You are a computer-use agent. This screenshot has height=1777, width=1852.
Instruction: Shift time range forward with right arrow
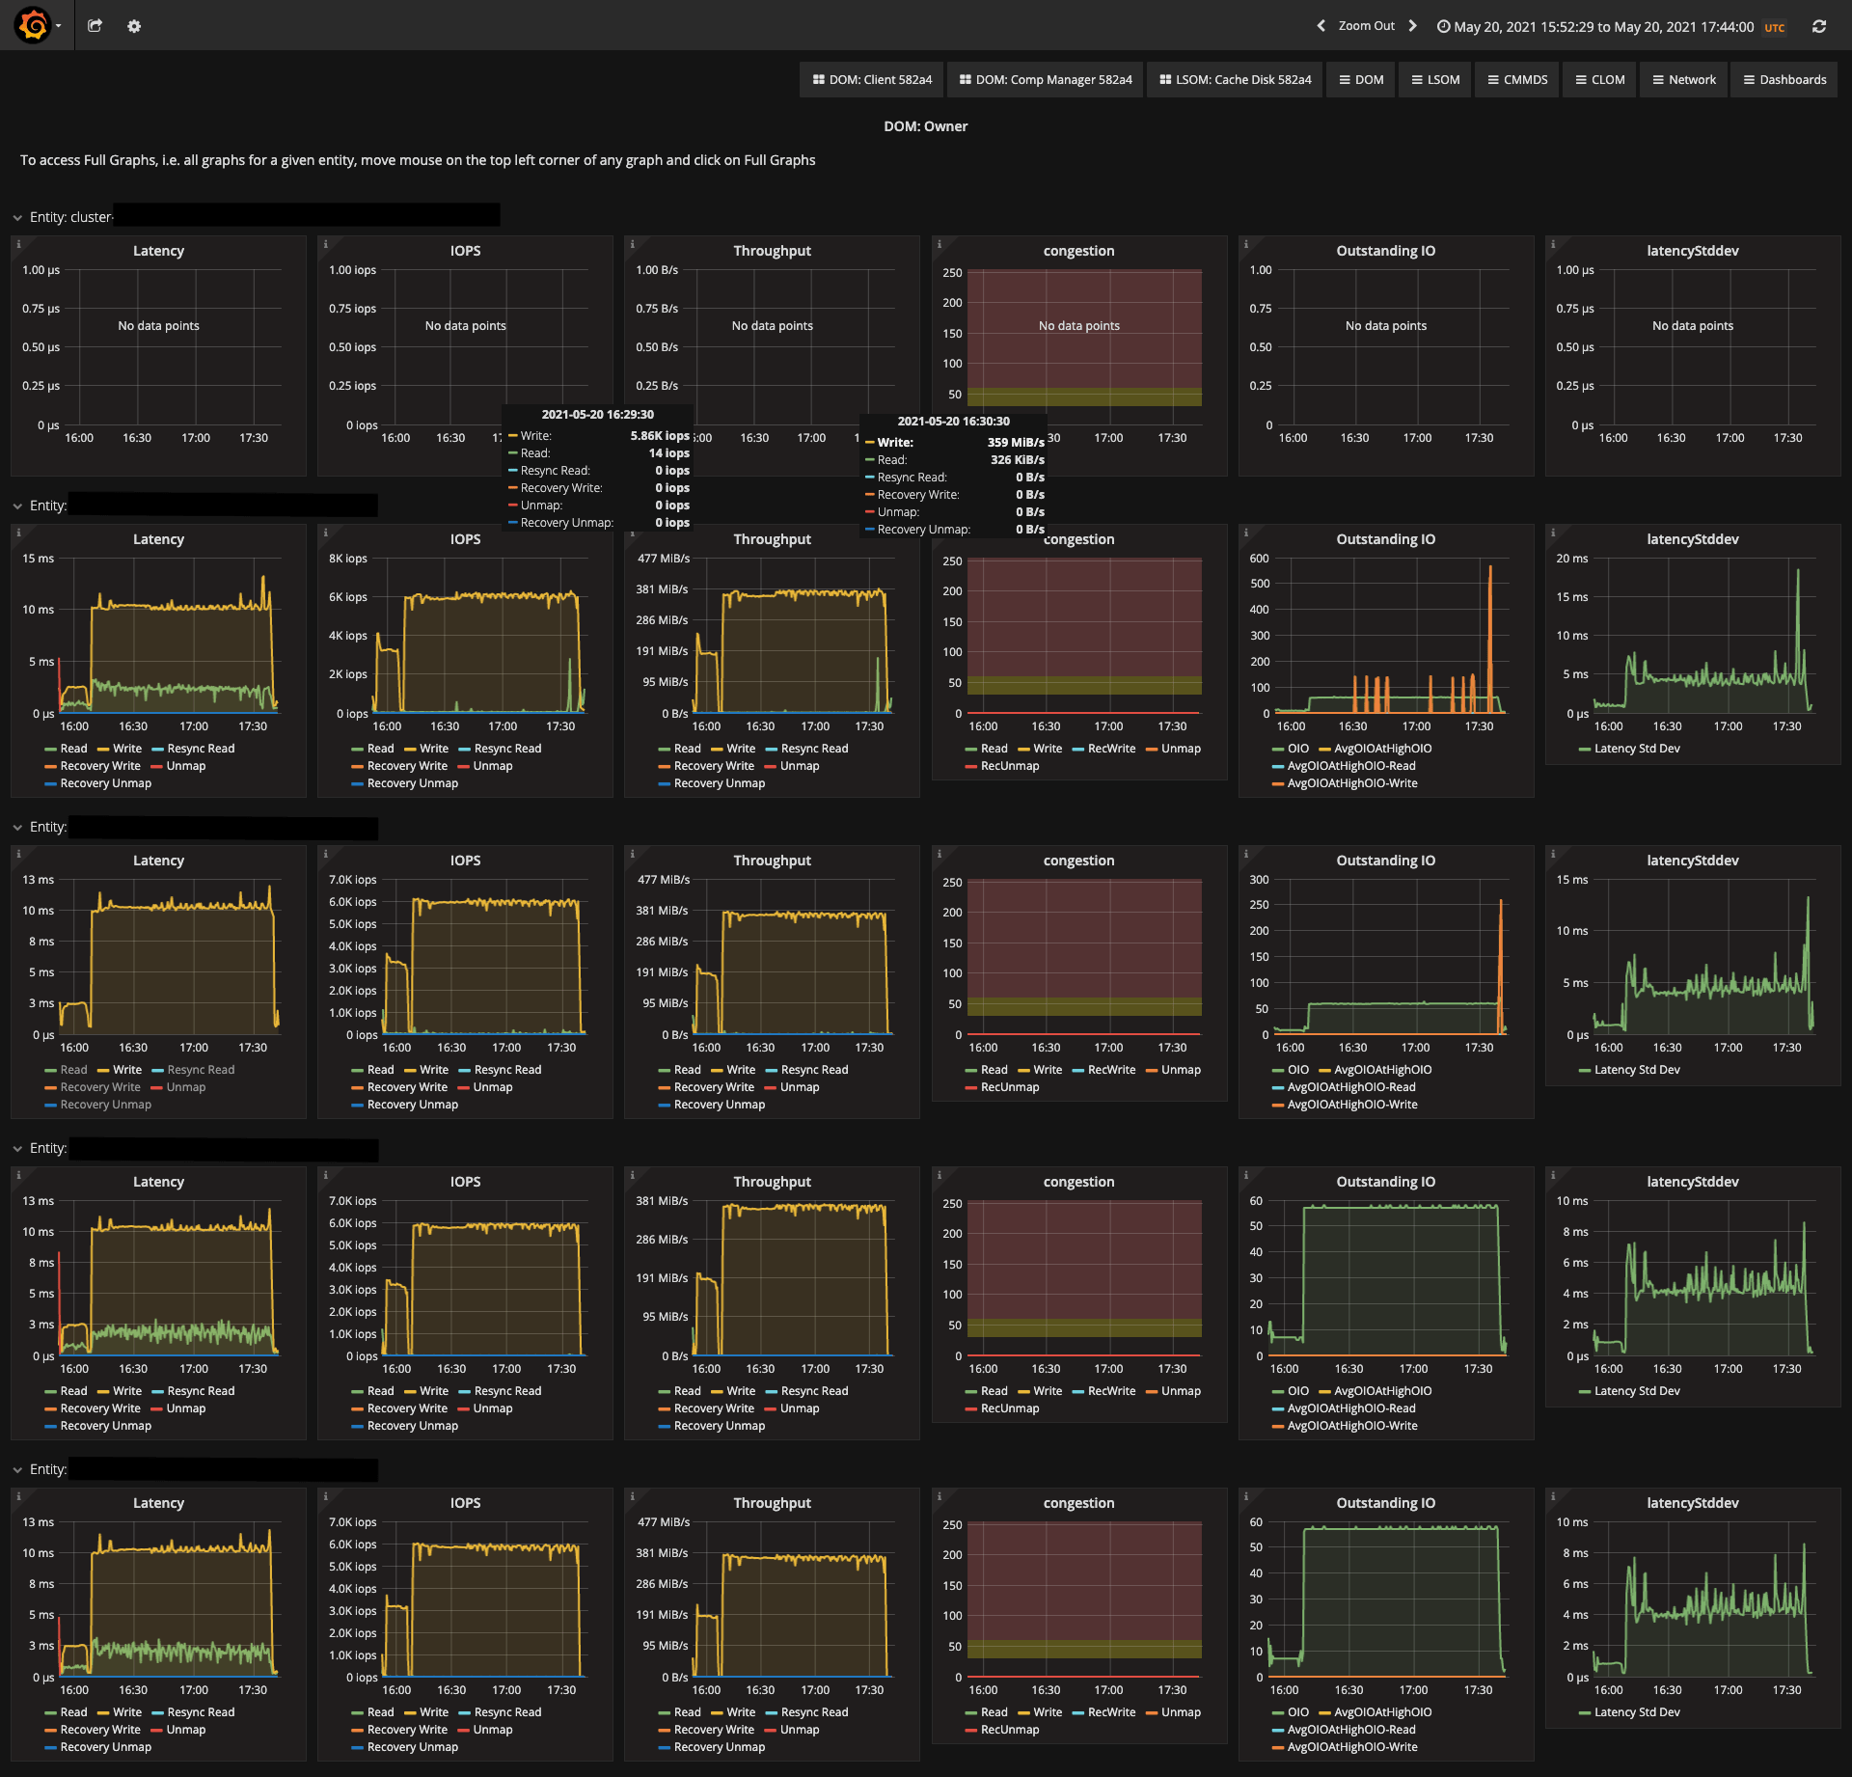tap(1413, 26)
